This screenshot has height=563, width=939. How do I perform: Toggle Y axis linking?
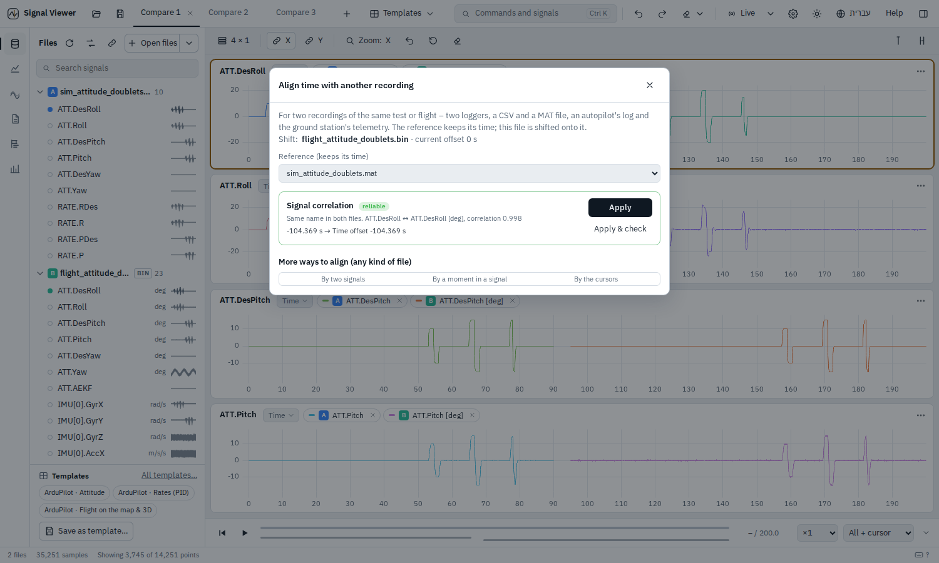314,41
